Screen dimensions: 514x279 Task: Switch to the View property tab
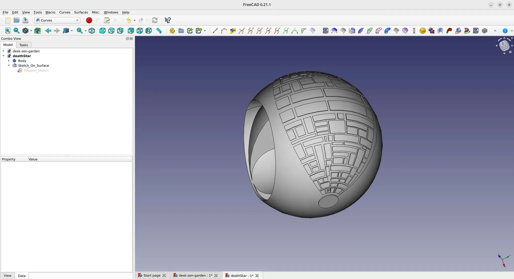coord(8,275)
